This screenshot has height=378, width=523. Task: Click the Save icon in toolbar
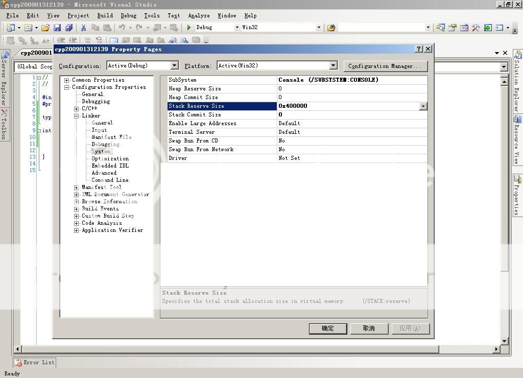tap(57, 28)
